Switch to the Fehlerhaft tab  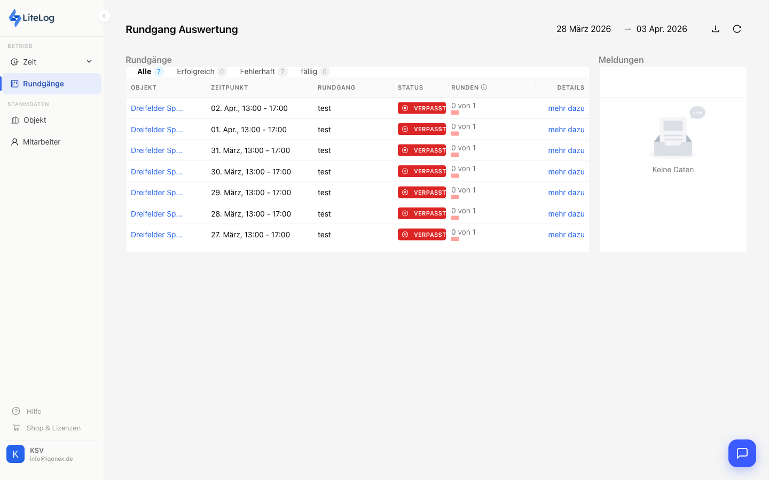(257, 71)
